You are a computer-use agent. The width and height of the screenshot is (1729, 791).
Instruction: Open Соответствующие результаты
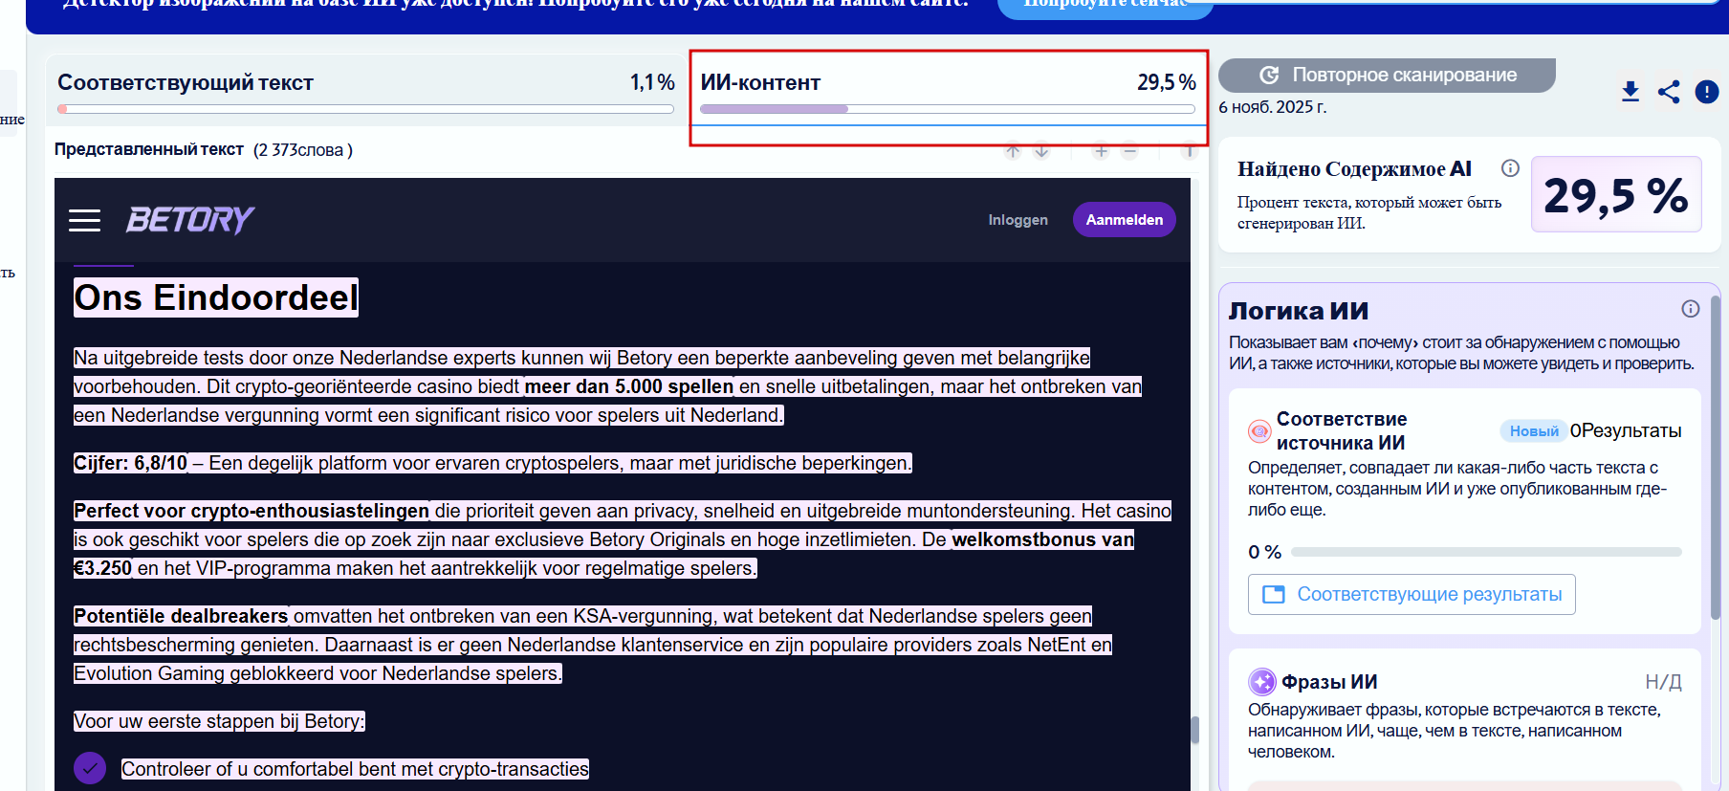(x=1412, y=594)
